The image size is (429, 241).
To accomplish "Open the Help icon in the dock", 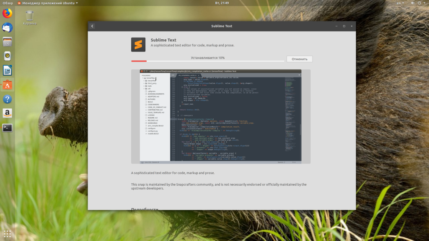I will (x=8, y=99).
